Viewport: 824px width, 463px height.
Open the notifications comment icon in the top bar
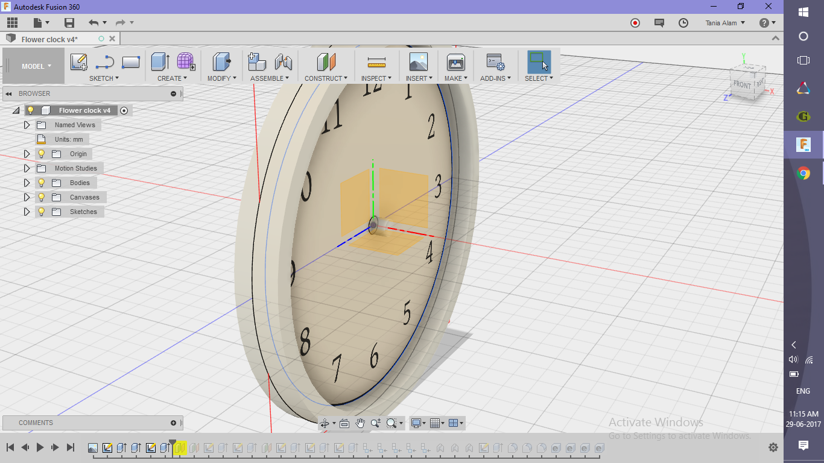(659, 23)
